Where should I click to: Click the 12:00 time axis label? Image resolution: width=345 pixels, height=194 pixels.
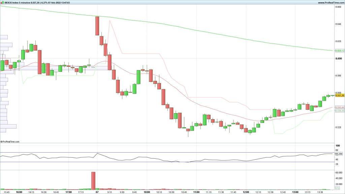click(246, 192)
